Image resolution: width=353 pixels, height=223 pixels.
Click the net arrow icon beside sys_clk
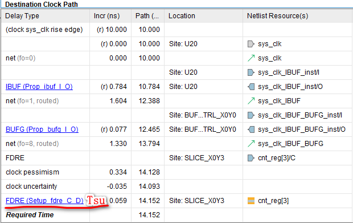[251, 58]
